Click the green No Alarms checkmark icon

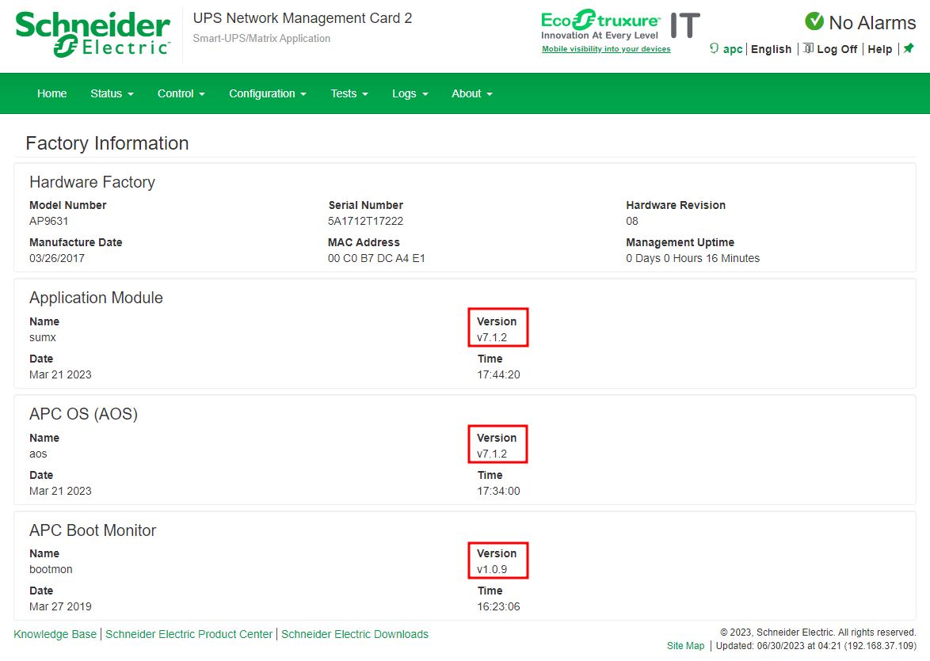814,21
